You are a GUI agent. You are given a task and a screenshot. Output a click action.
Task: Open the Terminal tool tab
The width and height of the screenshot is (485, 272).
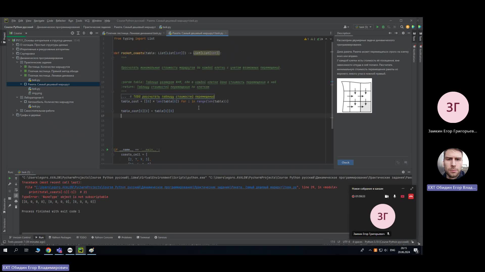click(143, 237)
